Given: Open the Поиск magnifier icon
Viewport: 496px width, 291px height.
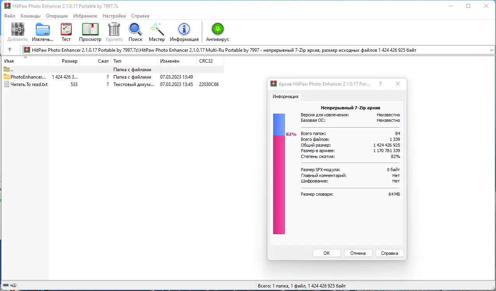Looking at the screenshot, I should 135,30.
